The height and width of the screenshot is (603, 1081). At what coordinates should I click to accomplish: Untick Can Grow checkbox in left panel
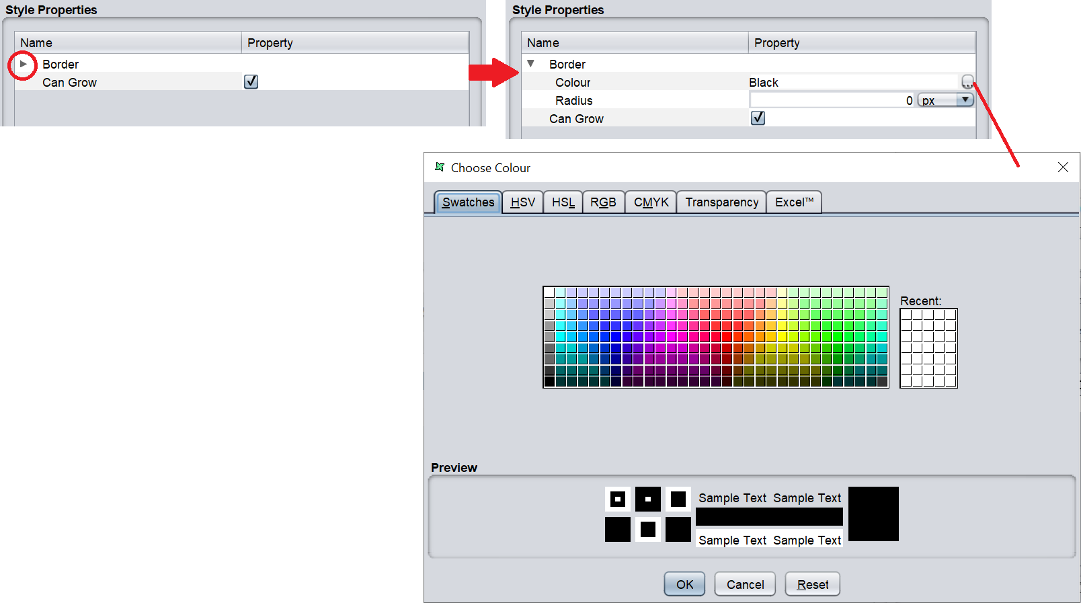(x=251, y=82)
